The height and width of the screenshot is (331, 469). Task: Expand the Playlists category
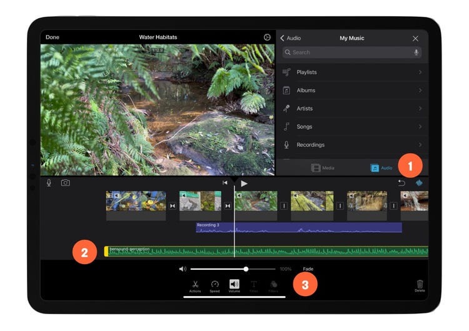point(351,72)
